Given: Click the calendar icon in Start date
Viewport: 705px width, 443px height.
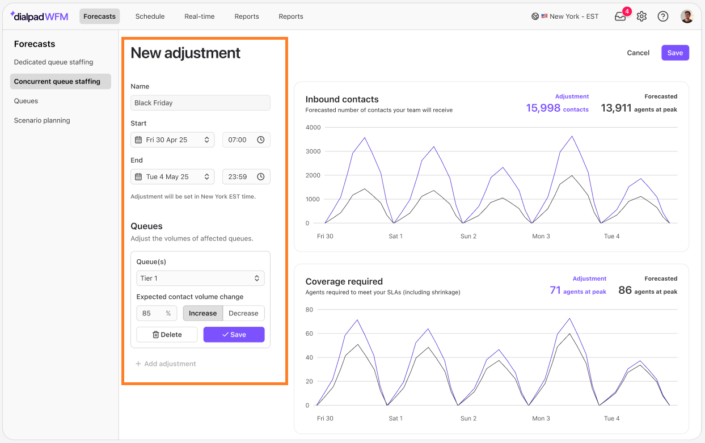Looking at the screenshot, I should point(138,140).
